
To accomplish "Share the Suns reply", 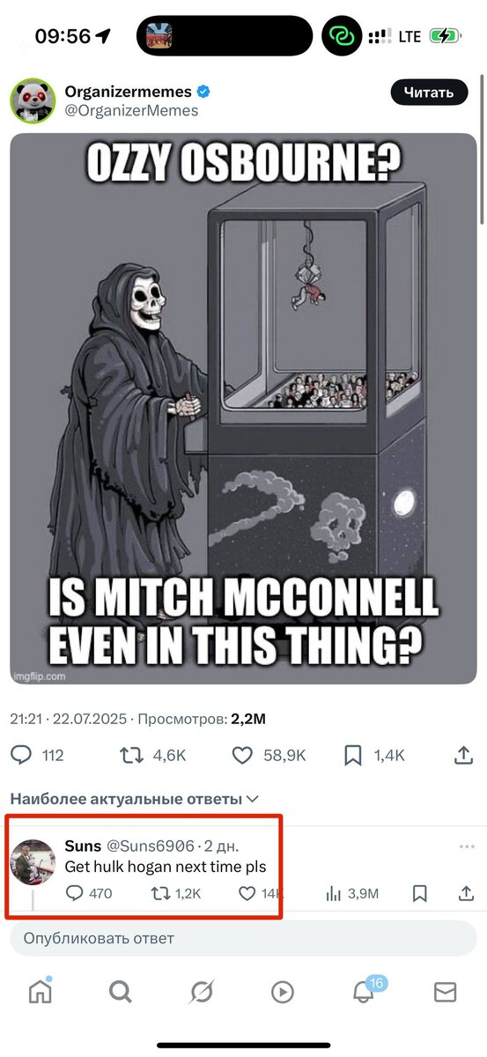I will coord(466,893).
